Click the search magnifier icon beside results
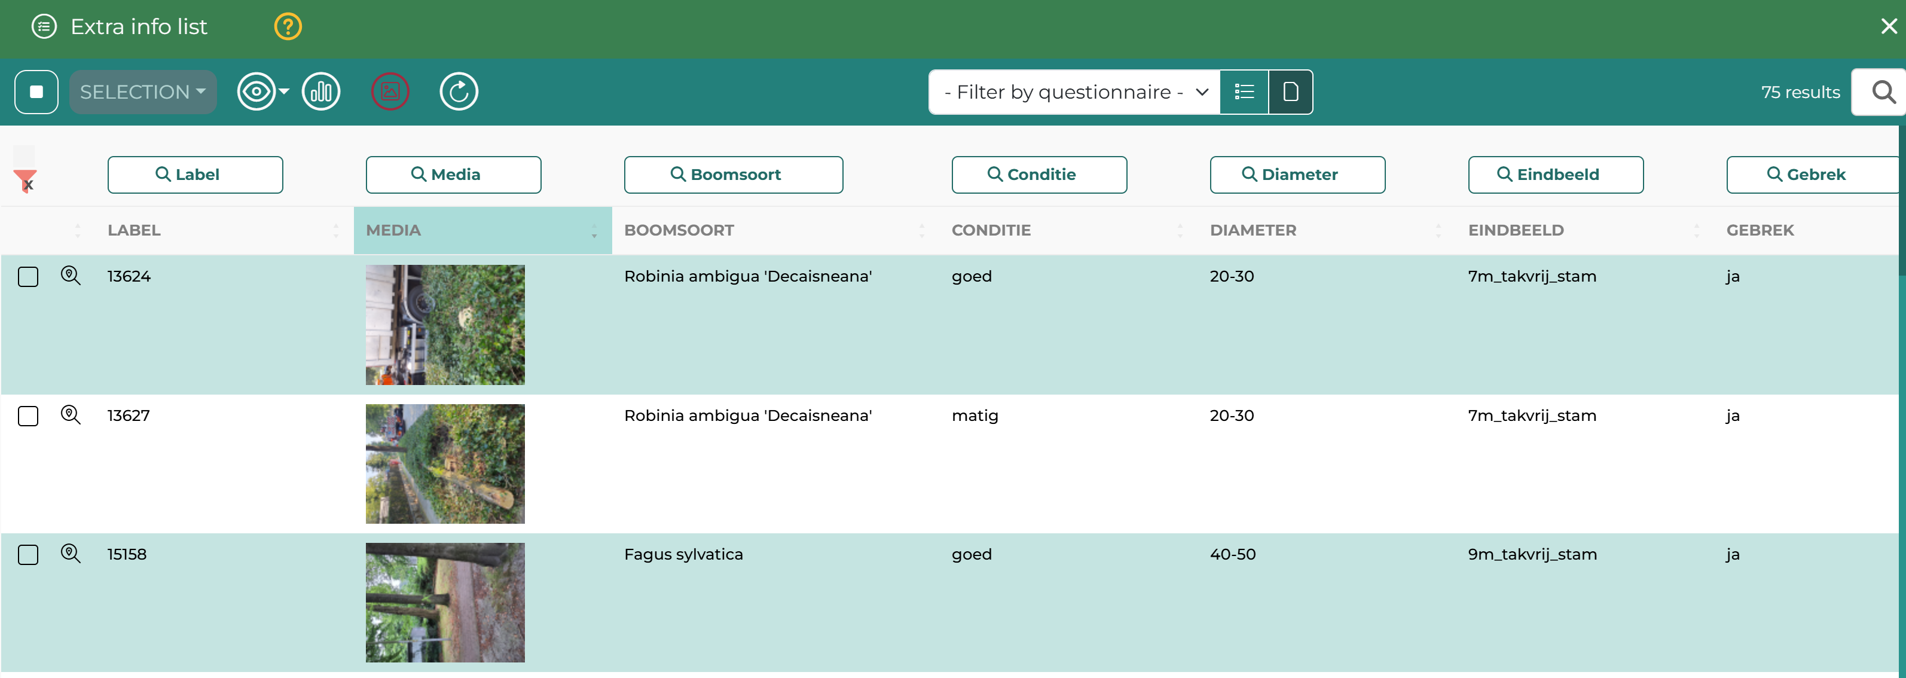Viewport: 1906px width, 678px height. pyautogui.click(x=1881, y=92)
